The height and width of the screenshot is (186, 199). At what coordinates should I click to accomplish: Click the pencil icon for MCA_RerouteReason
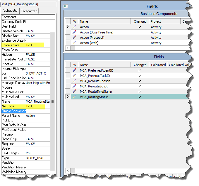(74, 81)
